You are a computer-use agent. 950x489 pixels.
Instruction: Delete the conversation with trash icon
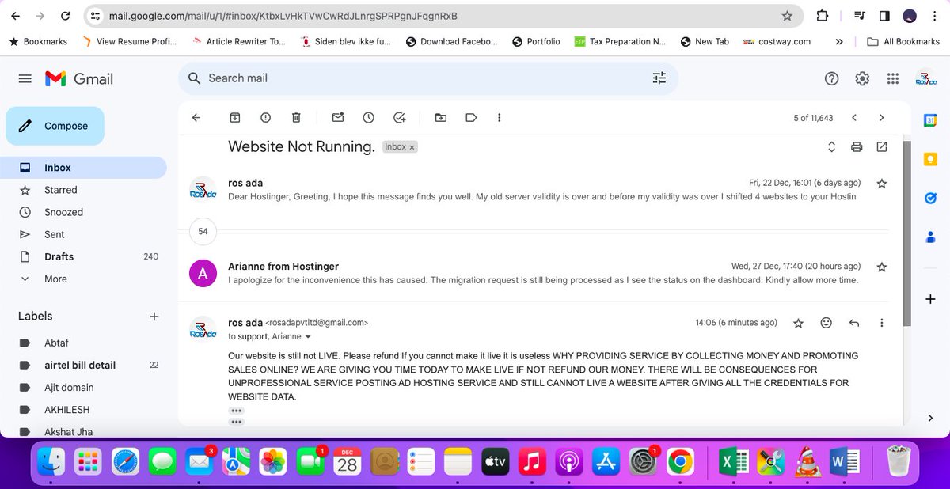point(296,118)
